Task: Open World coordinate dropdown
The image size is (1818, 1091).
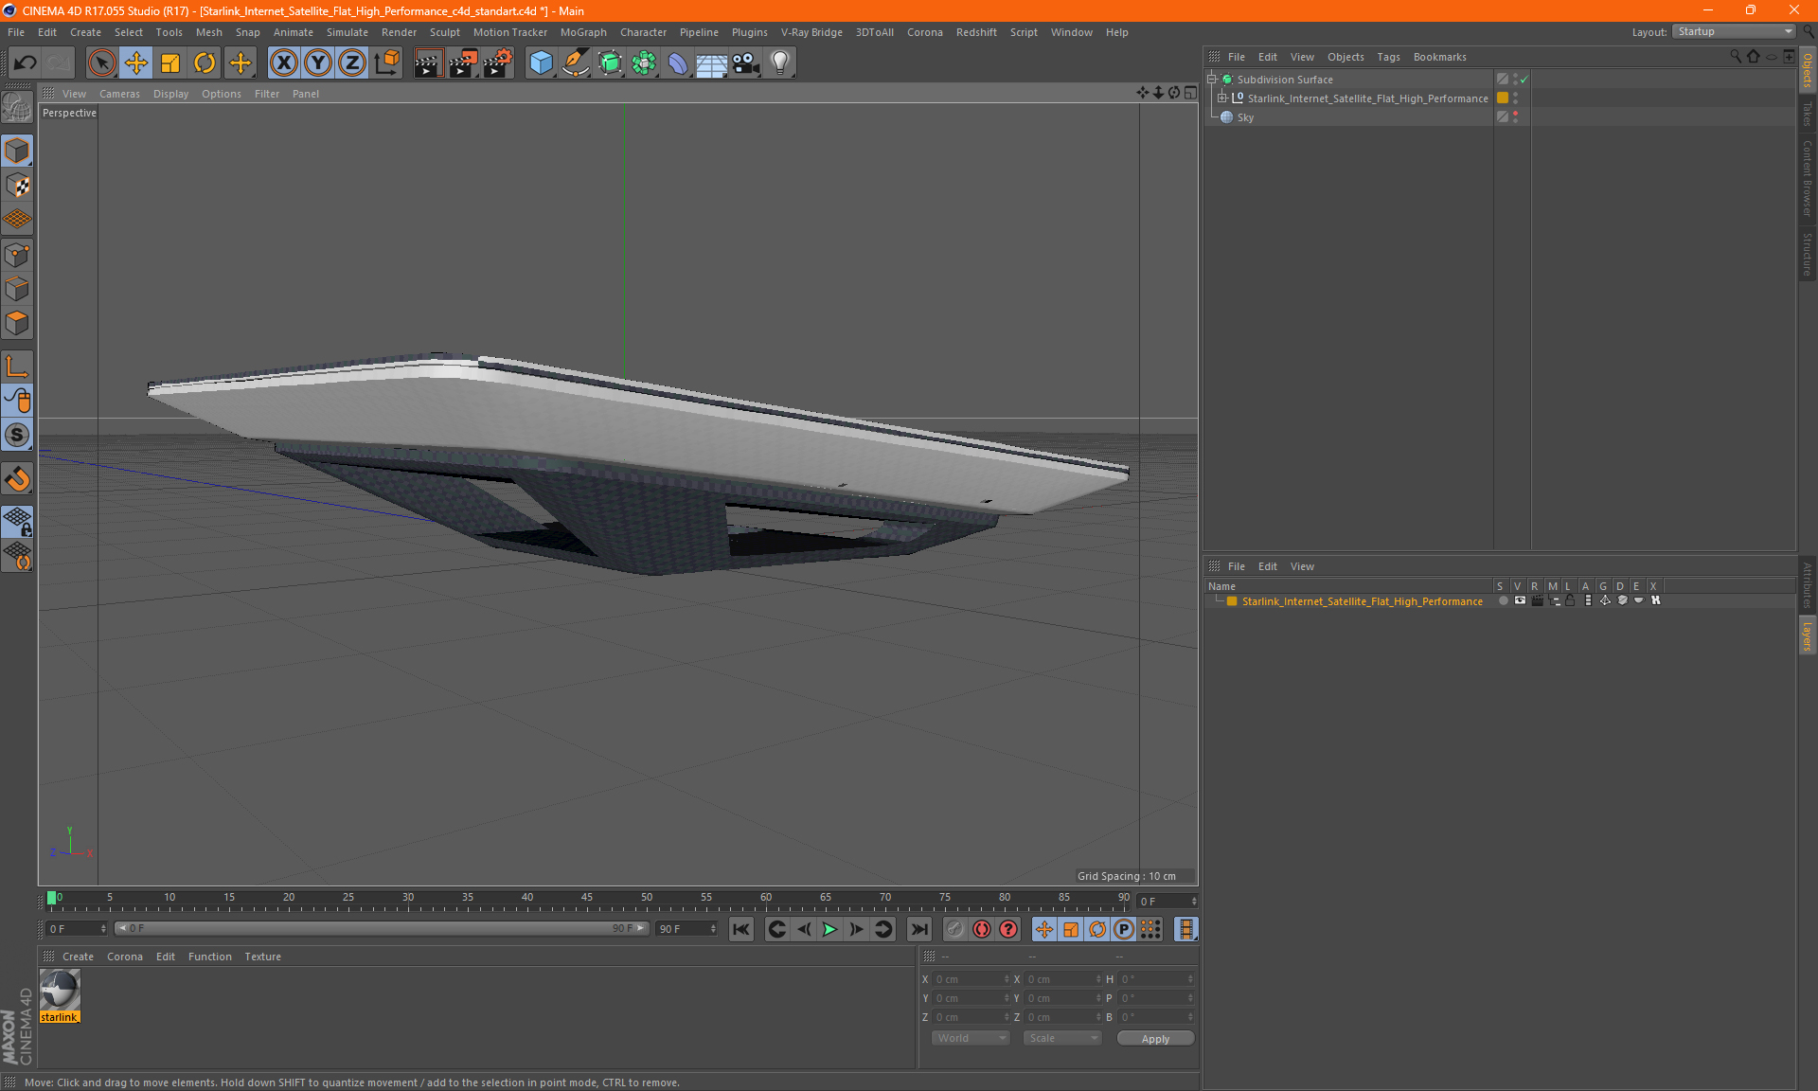Action: [x=971, y=1038]
